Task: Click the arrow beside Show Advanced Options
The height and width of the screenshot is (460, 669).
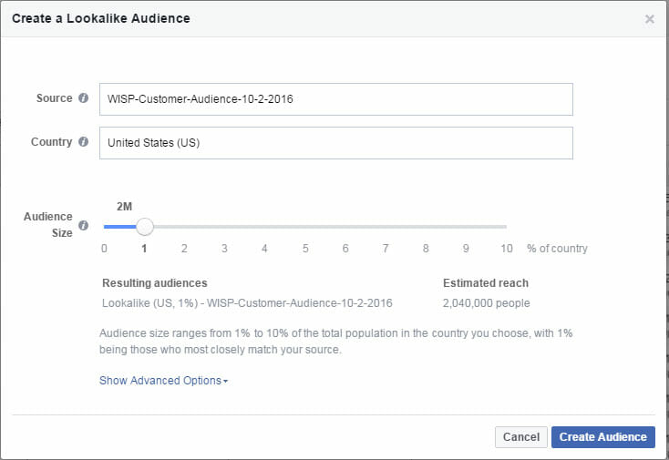Action: pyautogui.click(x=225, y=382)
